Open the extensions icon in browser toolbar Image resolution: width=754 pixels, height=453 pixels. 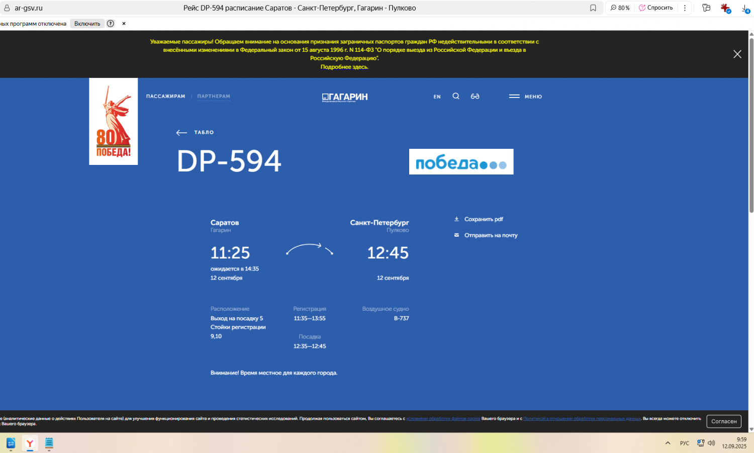[706, 8]
